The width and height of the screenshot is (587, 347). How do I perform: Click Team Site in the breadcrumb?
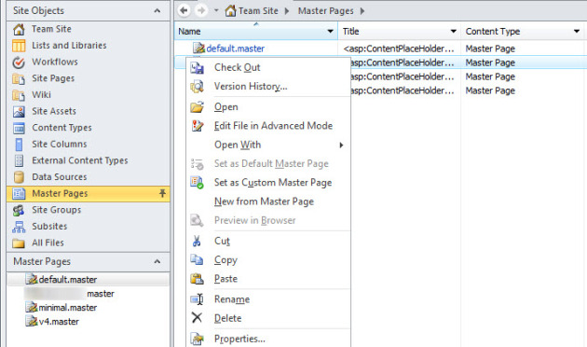(258, 11)
